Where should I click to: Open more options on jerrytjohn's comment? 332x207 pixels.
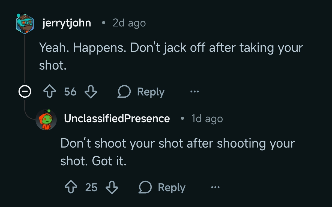click(195, 92)
